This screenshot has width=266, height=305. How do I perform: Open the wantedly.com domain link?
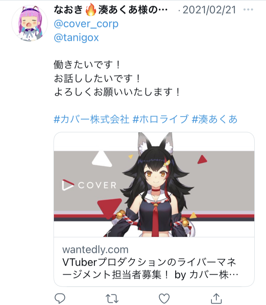(x=95, y=250)
